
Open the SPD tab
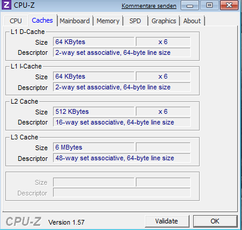[135, 21]
